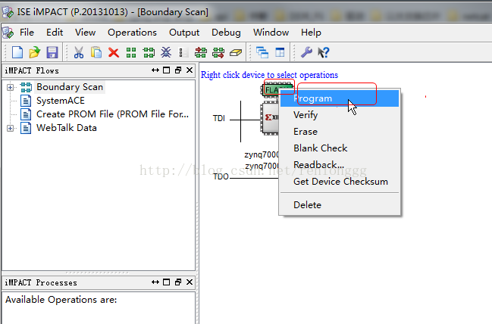Choose Verify from the context menu
Screen dimensions: 492x324
[340, 115]
